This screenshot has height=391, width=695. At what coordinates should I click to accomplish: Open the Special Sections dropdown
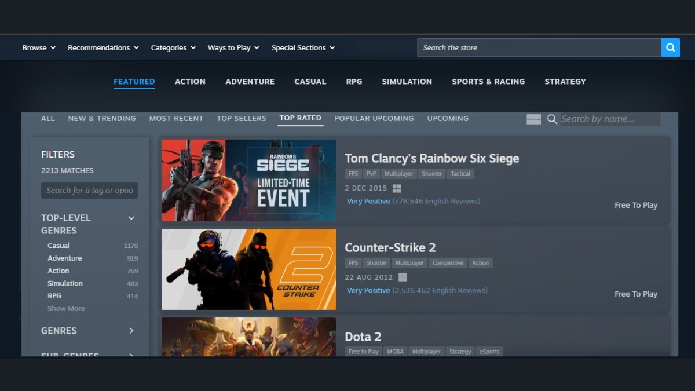[303, 47]
